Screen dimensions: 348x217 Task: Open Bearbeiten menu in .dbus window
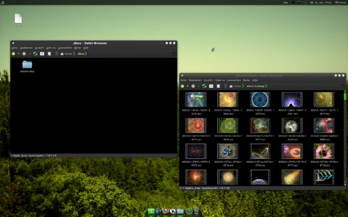coord(26,48)
